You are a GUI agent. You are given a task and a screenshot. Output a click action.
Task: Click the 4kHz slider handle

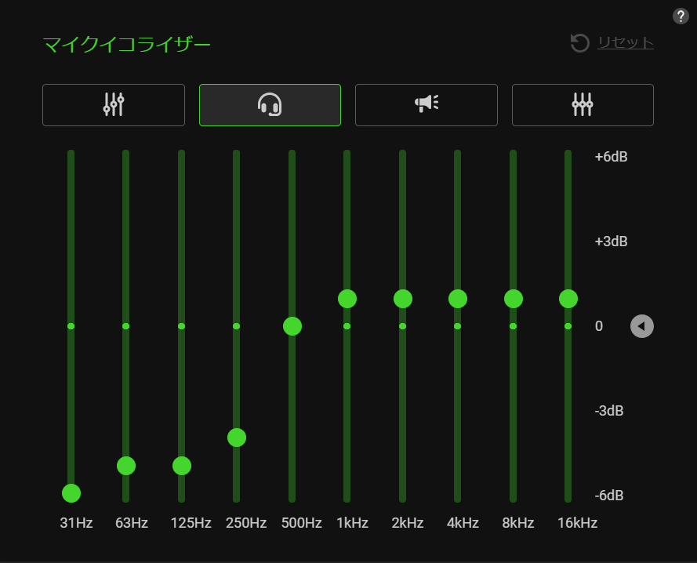[x=458, y=299]
